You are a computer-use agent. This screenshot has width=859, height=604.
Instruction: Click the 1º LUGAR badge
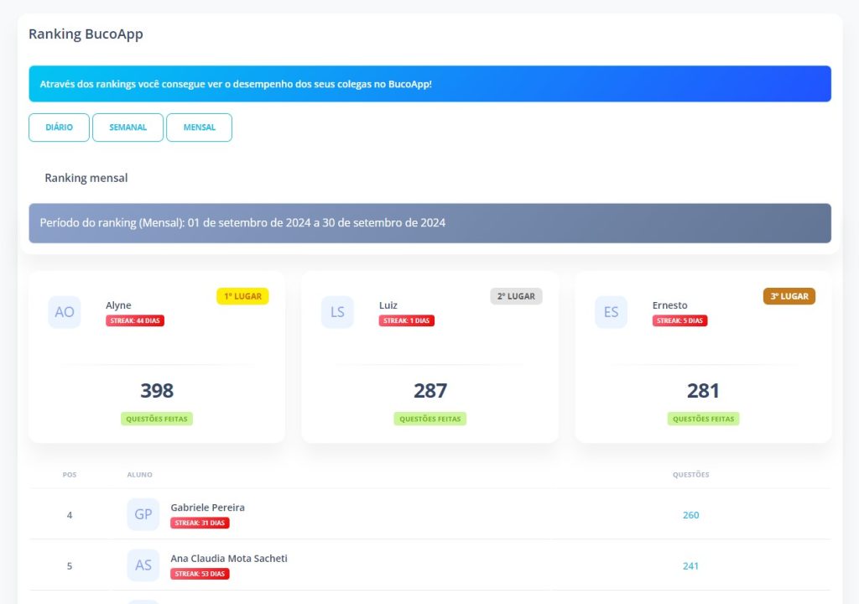pos(242,296)
